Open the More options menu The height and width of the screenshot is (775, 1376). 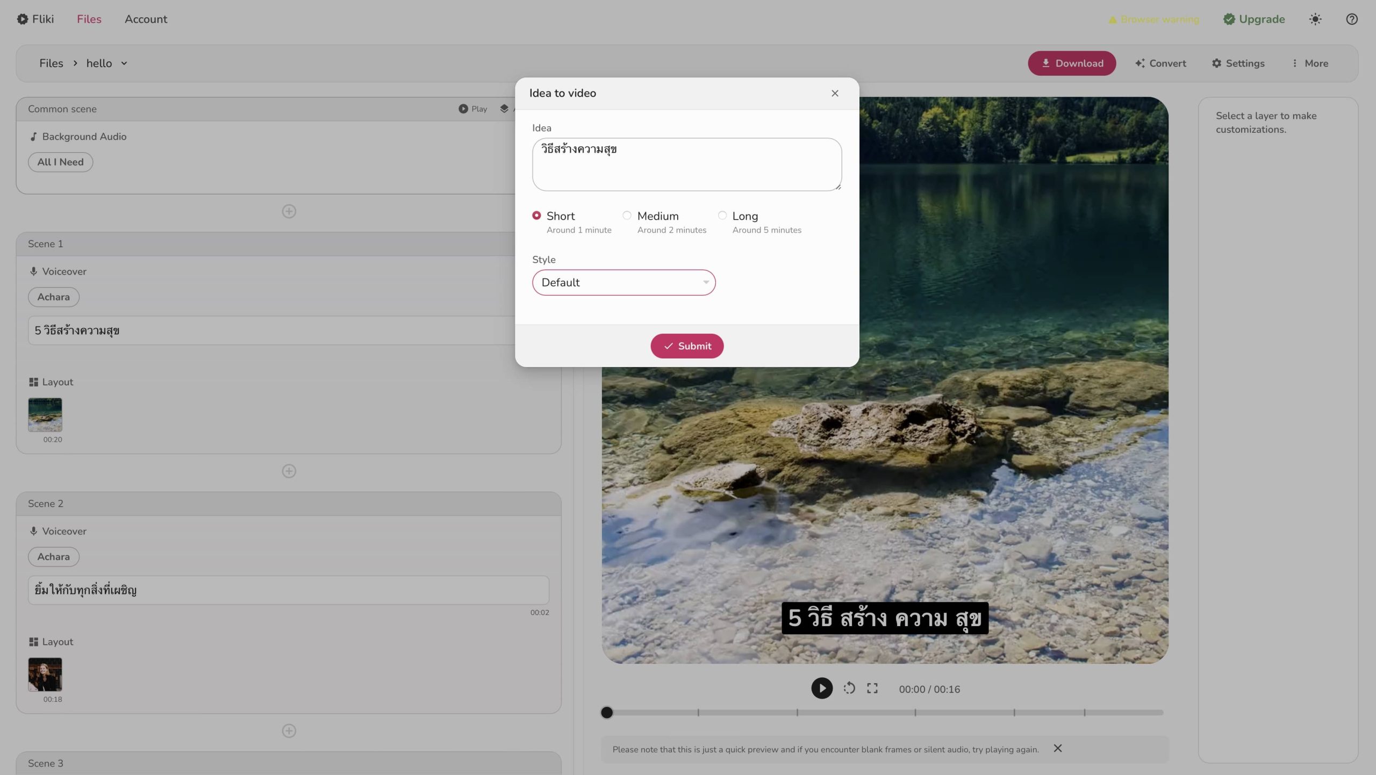1309,63
